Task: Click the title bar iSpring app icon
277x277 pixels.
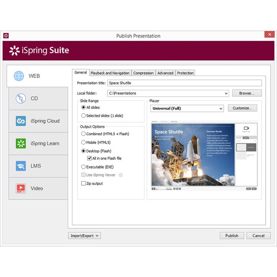Action: (6, 36)
